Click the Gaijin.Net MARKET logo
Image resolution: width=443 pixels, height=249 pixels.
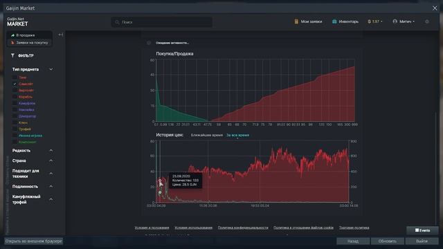(x=17, y=22)
